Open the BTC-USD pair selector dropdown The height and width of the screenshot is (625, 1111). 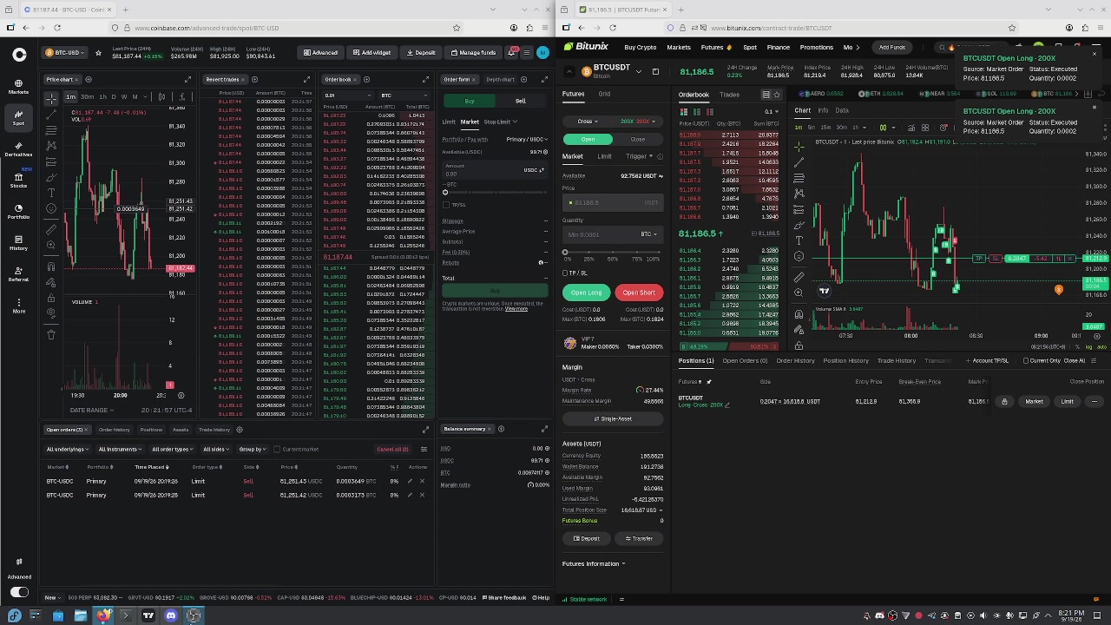pyautogui.click(x=64, y=53)
